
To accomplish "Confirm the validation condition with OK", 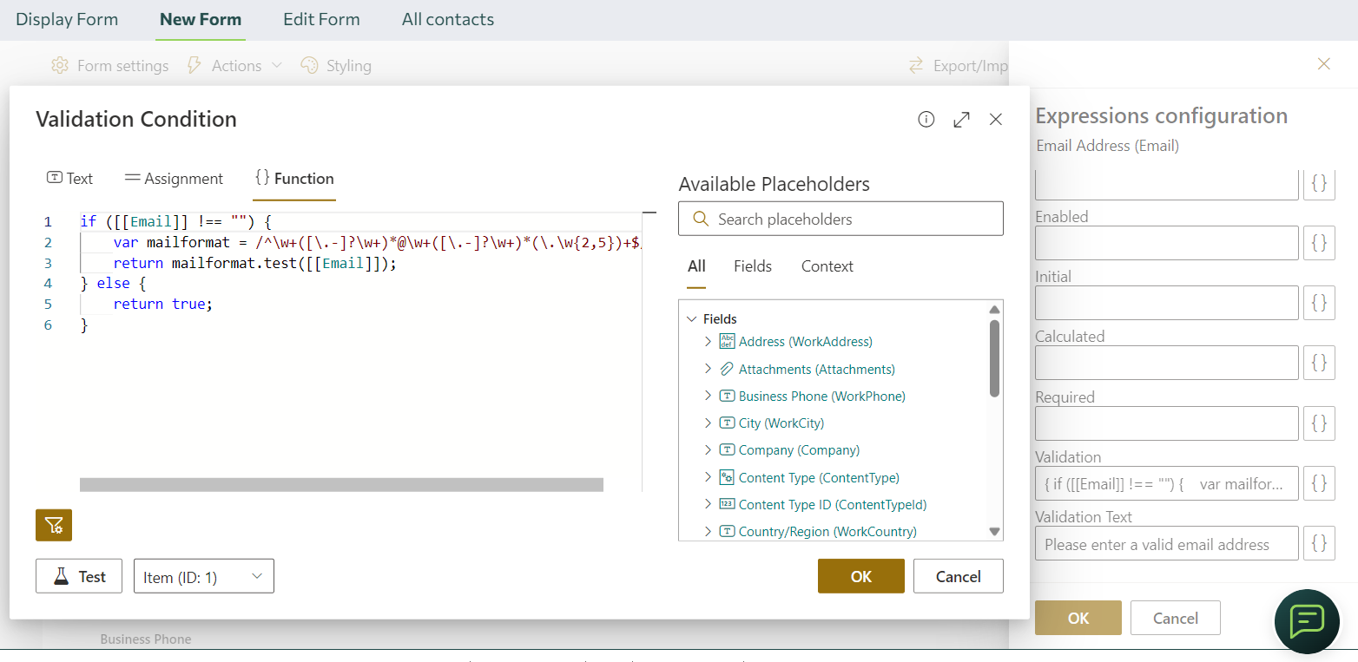I will click(860, 577).
